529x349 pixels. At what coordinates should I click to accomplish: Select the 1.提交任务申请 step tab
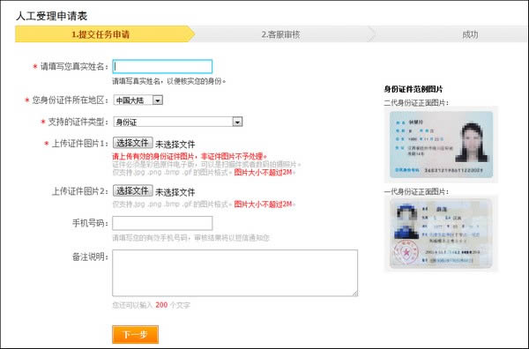tap(105, 34)
